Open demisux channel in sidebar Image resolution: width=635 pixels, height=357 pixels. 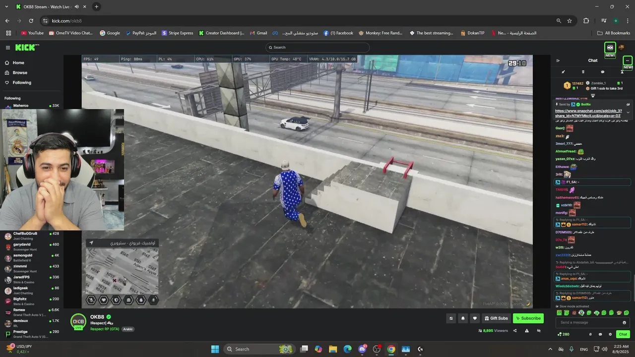[x=32, y=323]
